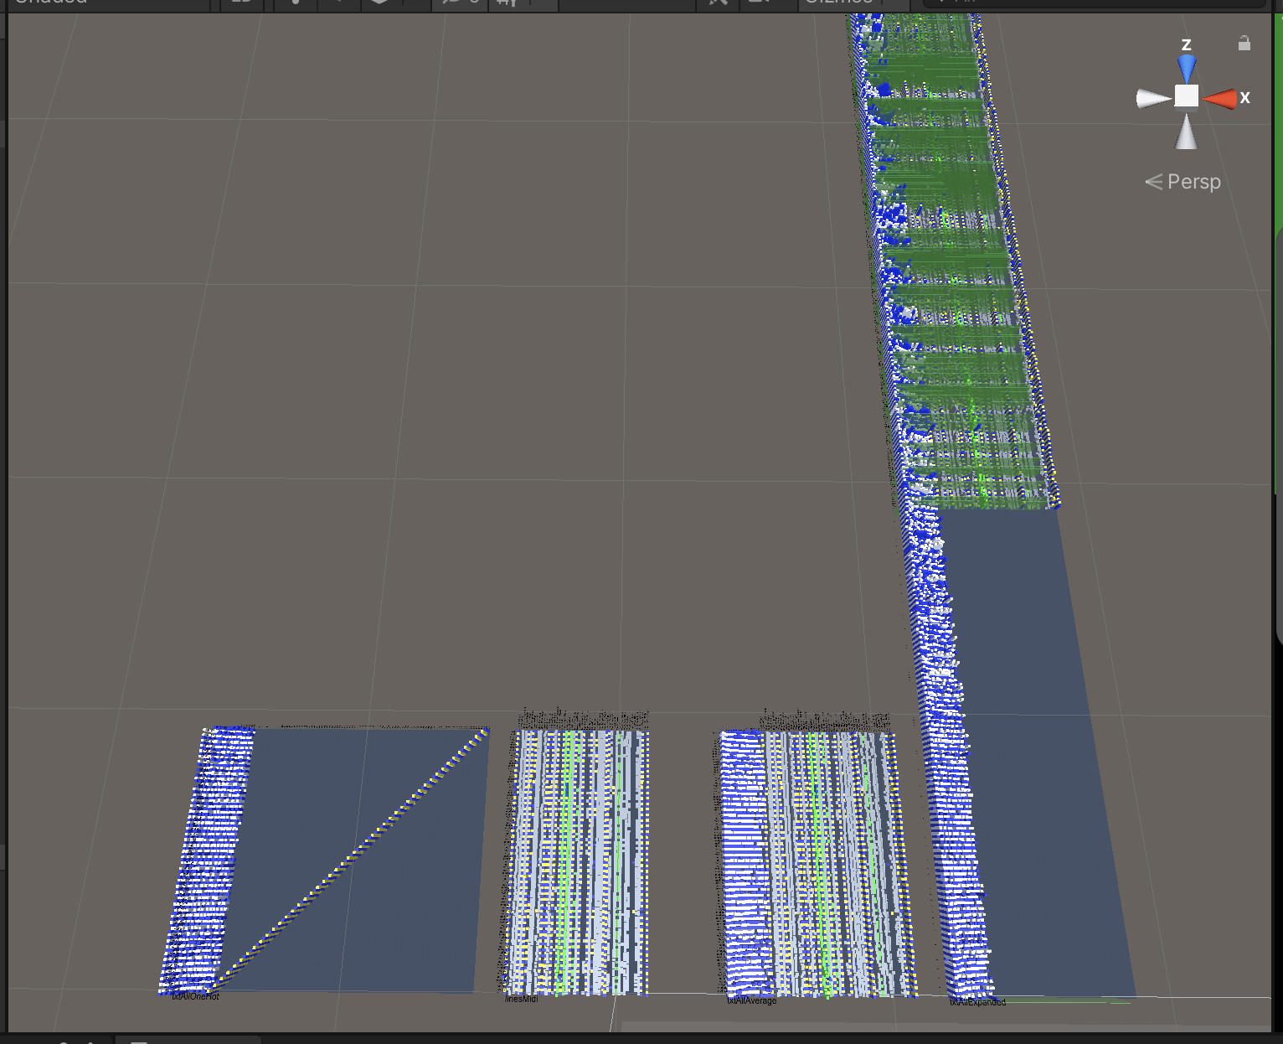Image resolution: width=1283 pixels, height=1044 pixels.
Task: Select the txtAllExpanded label in scene
Action: click(977, 1002)
